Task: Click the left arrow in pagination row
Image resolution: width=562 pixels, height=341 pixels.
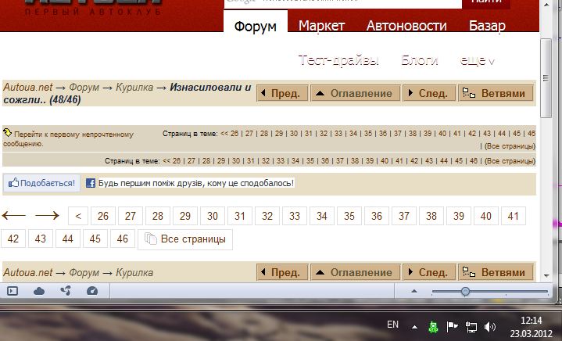Action: pos(14,216)
